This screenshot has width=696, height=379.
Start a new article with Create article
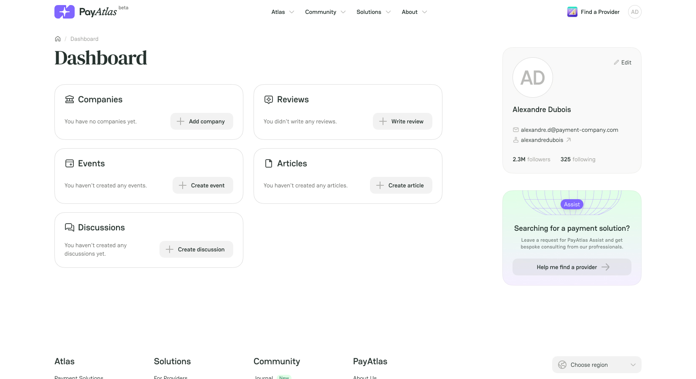click(401, 185)
